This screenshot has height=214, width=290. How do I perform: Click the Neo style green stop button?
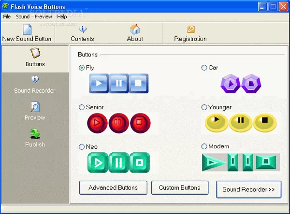point(140,163)
